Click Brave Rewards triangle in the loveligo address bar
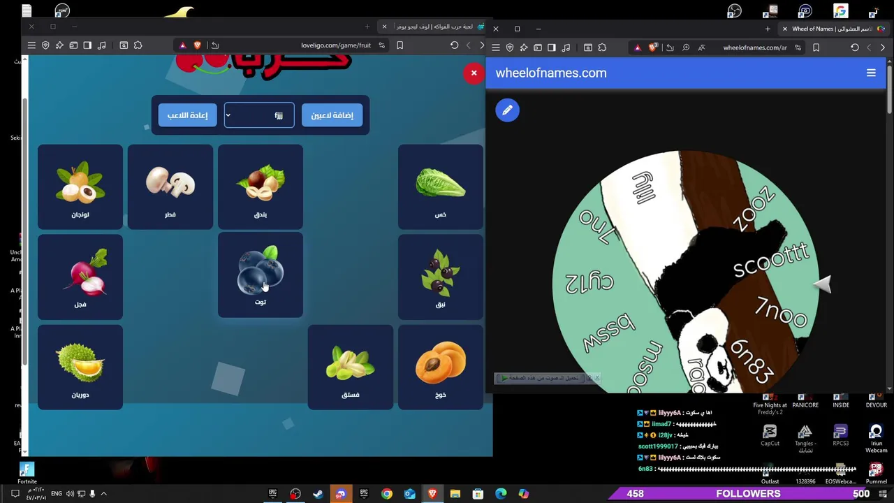Viewport: 894px width, 503px height. [x=183, y=45]
